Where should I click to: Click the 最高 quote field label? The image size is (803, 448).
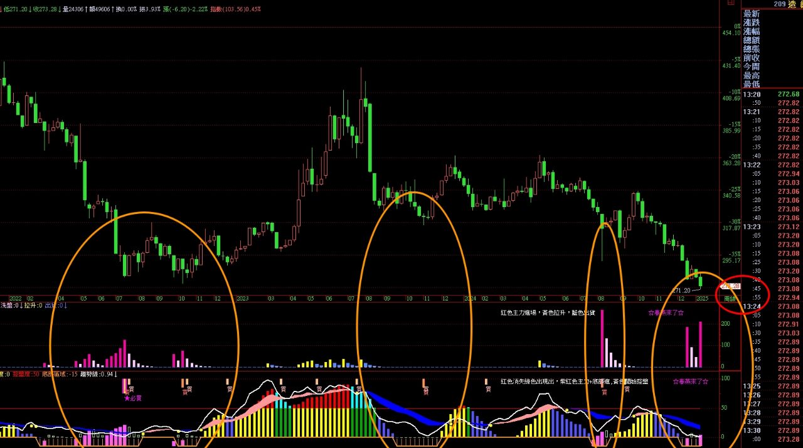[x=751, y=75]
